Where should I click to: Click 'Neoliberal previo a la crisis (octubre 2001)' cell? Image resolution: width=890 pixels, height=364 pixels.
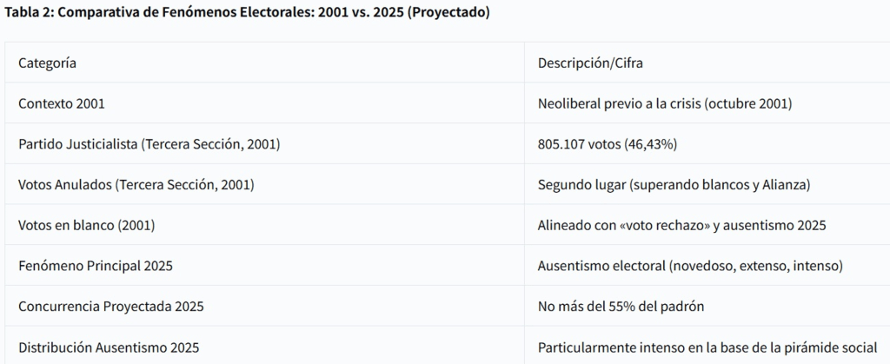pos(707,103)
